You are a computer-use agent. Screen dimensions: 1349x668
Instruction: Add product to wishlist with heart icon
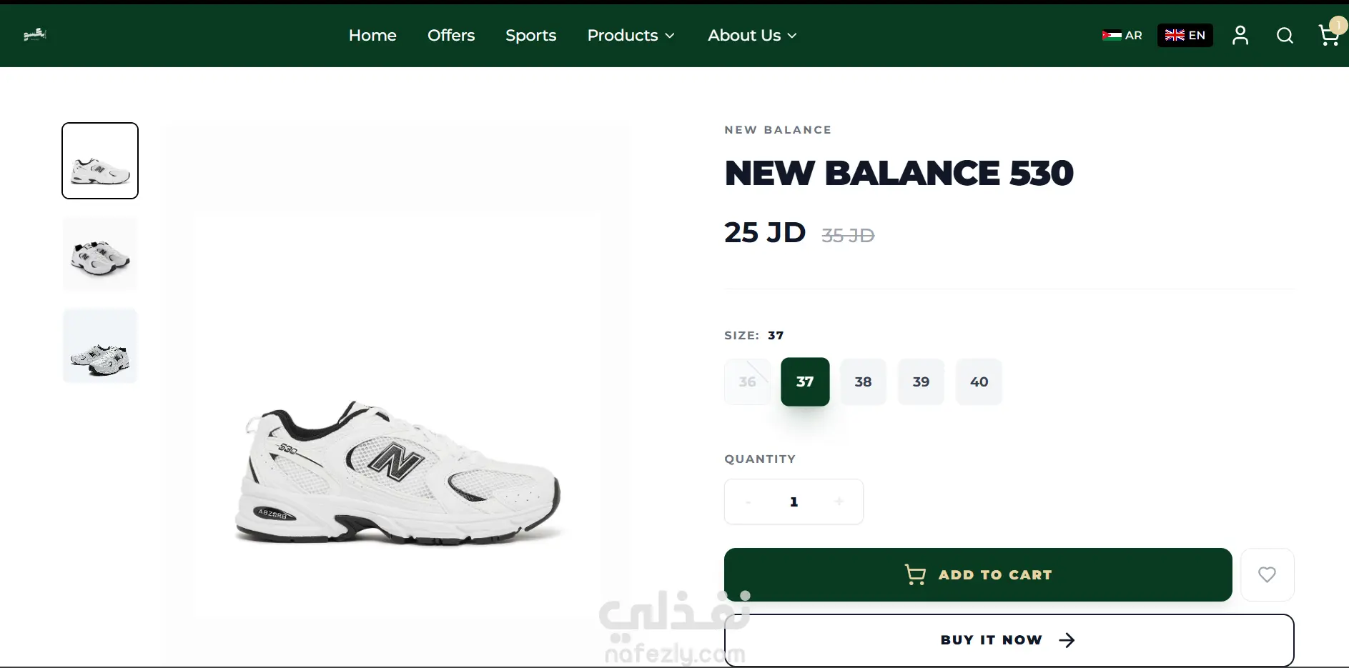point(1267,574)
